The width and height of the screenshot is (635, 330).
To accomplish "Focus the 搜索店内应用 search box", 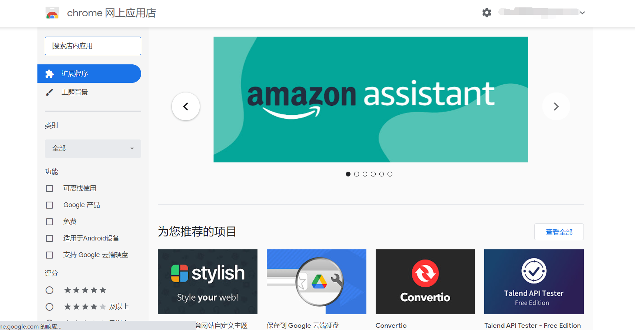I will (x=93, y=46).
